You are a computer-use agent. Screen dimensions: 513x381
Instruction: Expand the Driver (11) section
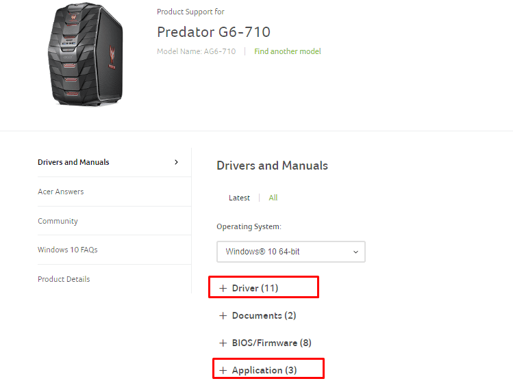(x=255, y=288)
